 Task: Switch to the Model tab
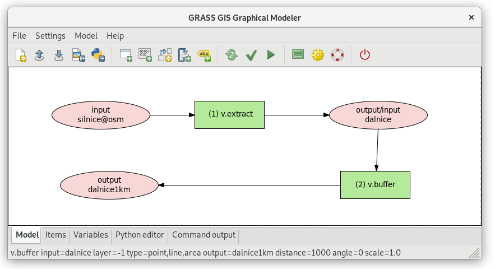(27, 235)
